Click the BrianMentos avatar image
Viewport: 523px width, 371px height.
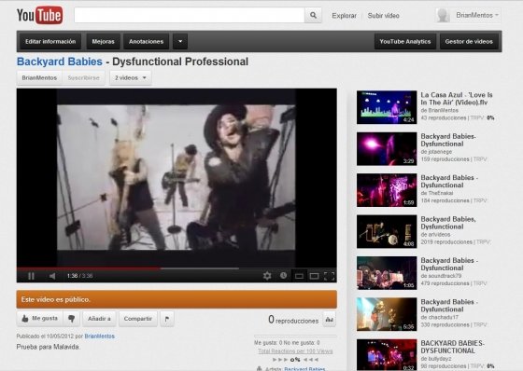pyautogui.click(x=443, y=15)
